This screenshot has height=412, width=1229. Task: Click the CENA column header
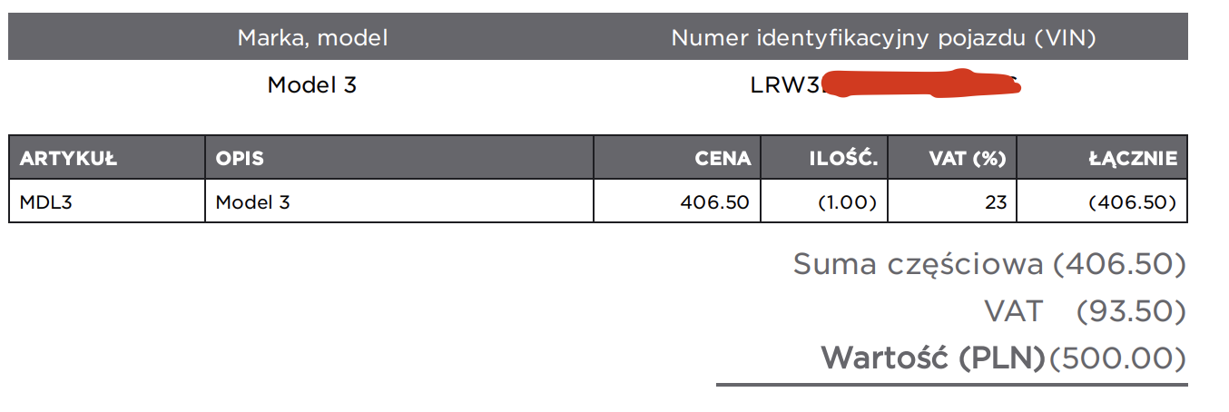click(677, 158)
